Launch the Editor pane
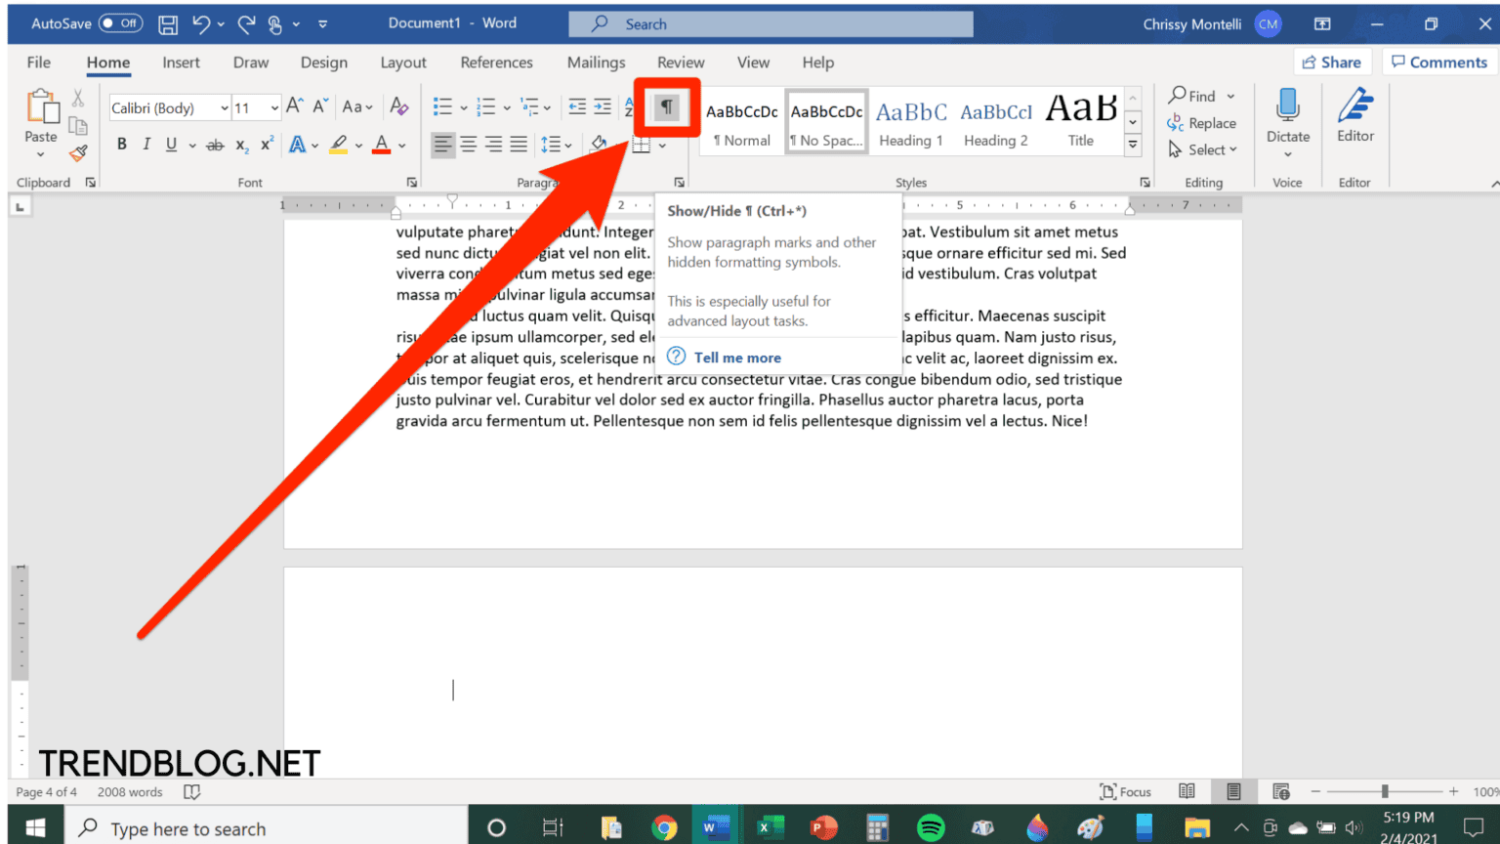The height and width of the screenshot is (844, 1500). pos(1355,117)
